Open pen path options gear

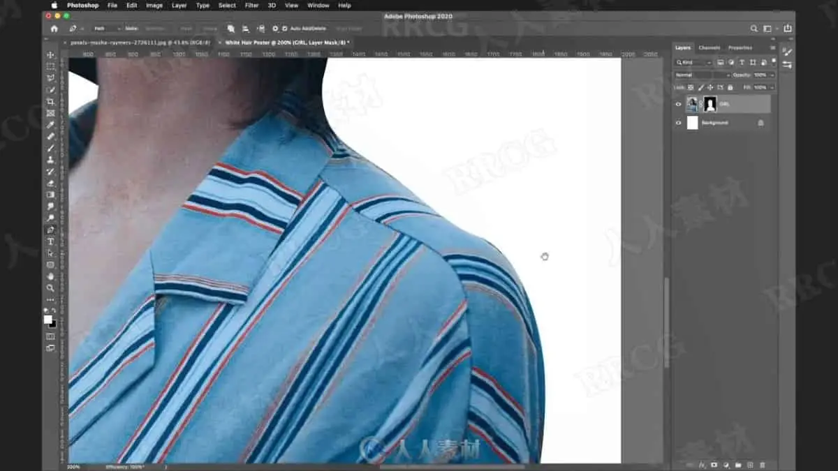pos(274,29)
